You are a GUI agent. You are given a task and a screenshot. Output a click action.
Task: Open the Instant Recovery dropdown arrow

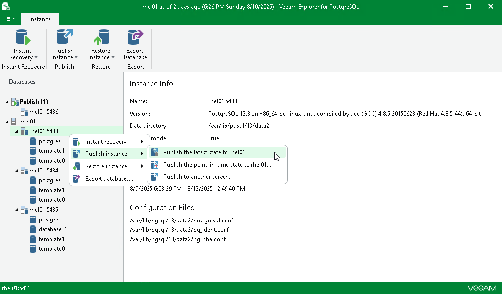coord(36,57)
